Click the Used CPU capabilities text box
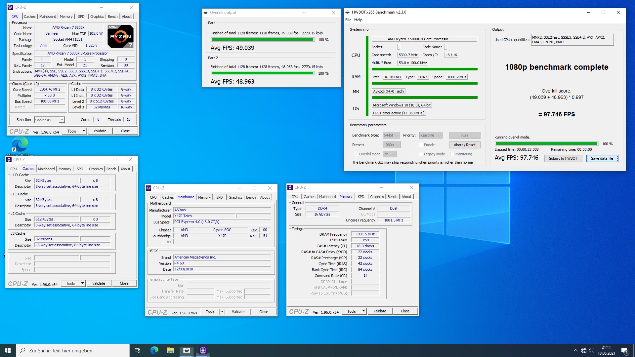Viewport: 635px width, 357px height. pos(572,40)
